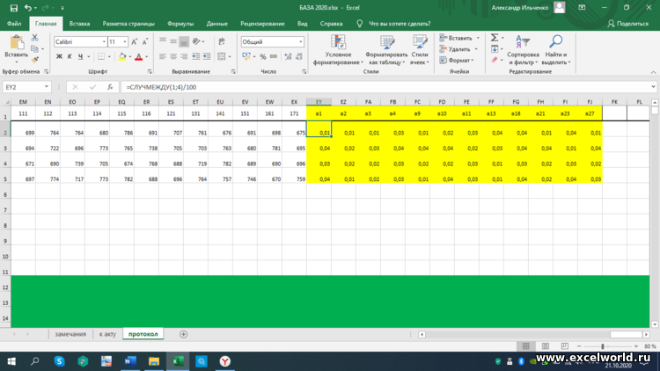Toggle underline (Ч) formatting
Image resolution: width=660 pixels, height=371 pixels.
(80, 56)
